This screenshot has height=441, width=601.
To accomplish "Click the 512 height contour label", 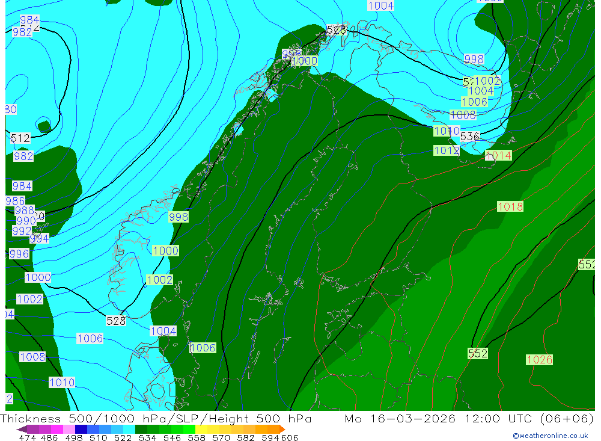I will [x=20, y=138].
